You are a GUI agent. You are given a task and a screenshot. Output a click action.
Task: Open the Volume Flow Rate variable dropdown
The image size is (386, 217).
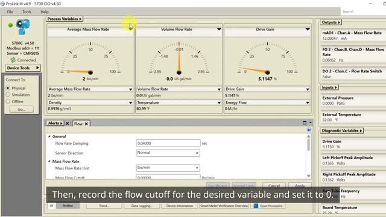[219, 89]
